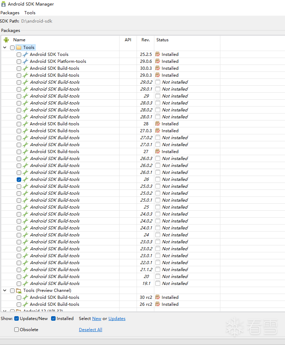Click the Installed status icon for revision 29.0.6
Screen dimensions: 285x345
(x=158, y=61)
